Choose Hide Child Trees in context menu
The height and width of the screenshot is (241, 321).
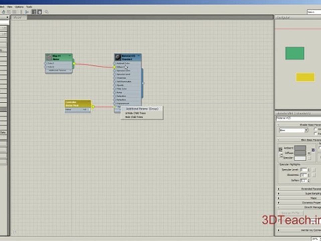[134, 117]
